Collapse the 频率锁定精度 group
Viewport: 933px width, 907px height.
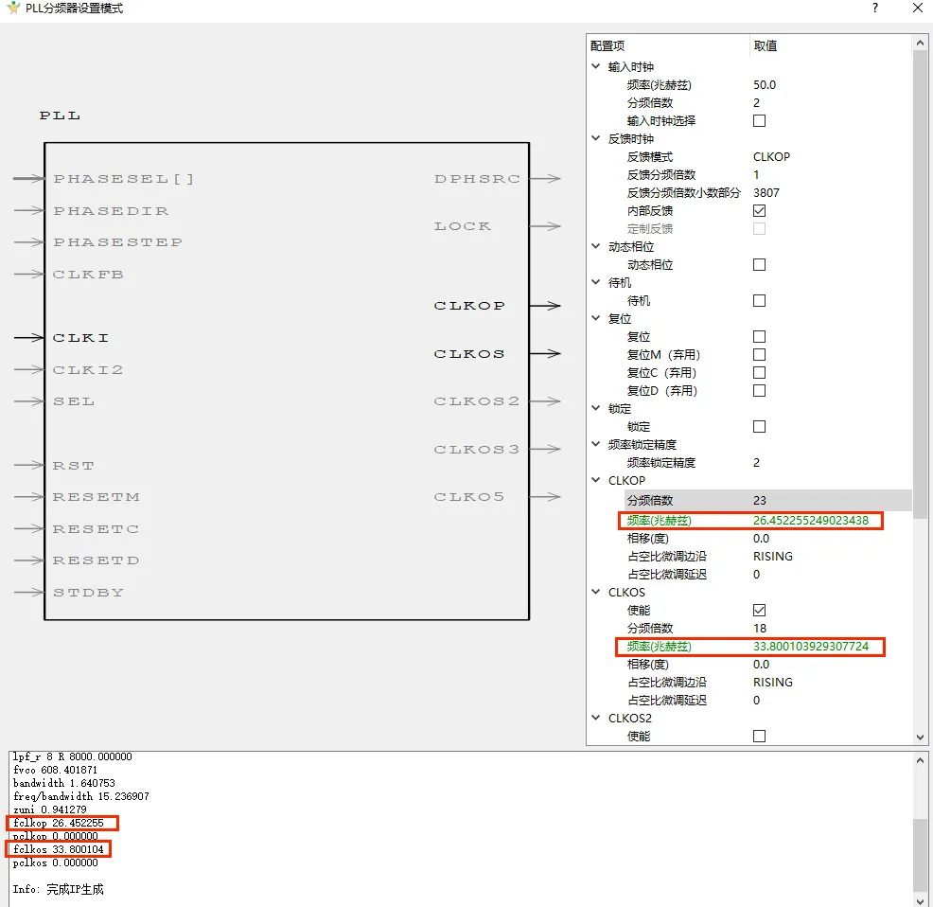595,444
